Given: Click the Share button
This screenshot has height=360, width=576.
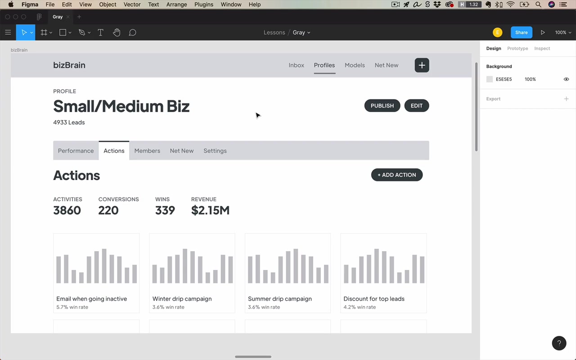Looking at the screenshot, I should tap(522, 32).
